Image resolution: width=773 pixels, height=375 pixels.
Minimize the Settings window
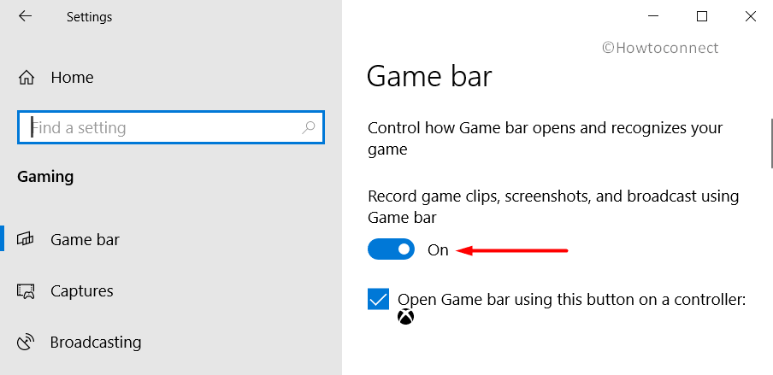(653, 16)
